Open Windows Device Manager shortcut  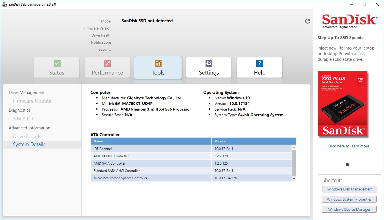[349, 209]
